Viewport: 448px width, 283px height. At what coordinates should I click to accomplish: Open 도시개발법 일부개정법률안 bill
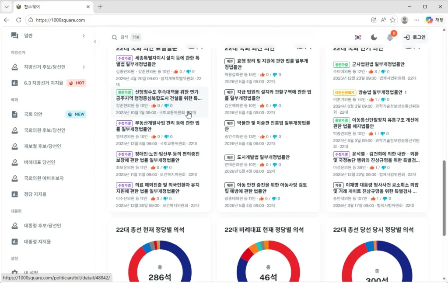(263, 157)
